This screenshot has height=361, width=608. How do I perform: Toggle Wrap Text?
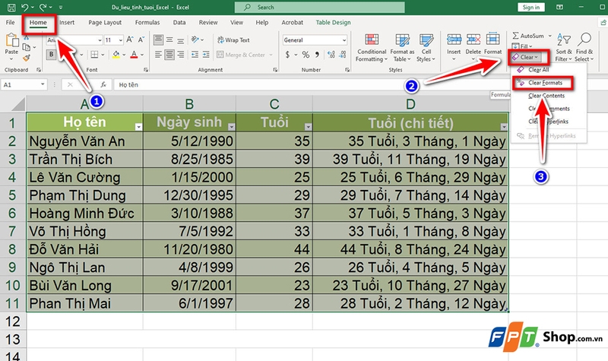pos(233,40)
